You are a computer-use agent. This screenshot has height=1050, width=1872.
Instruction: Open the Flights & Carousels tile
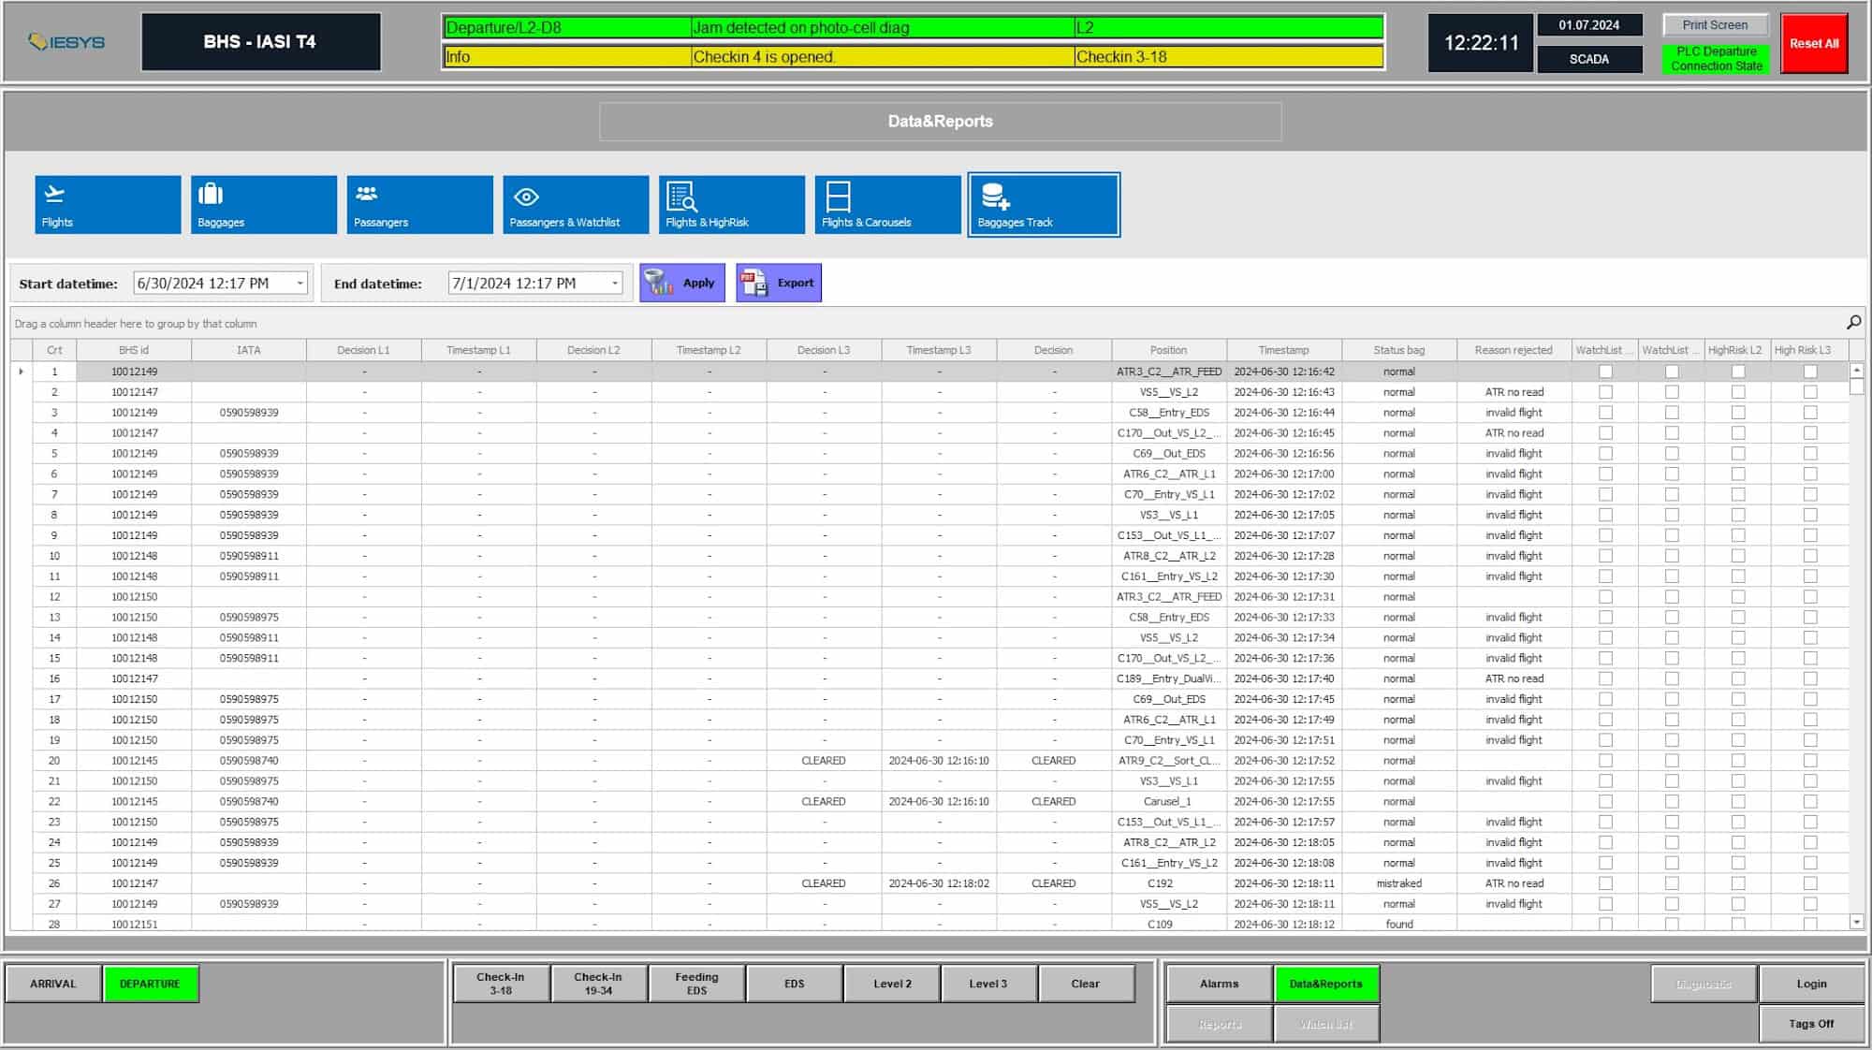[887, 204]
